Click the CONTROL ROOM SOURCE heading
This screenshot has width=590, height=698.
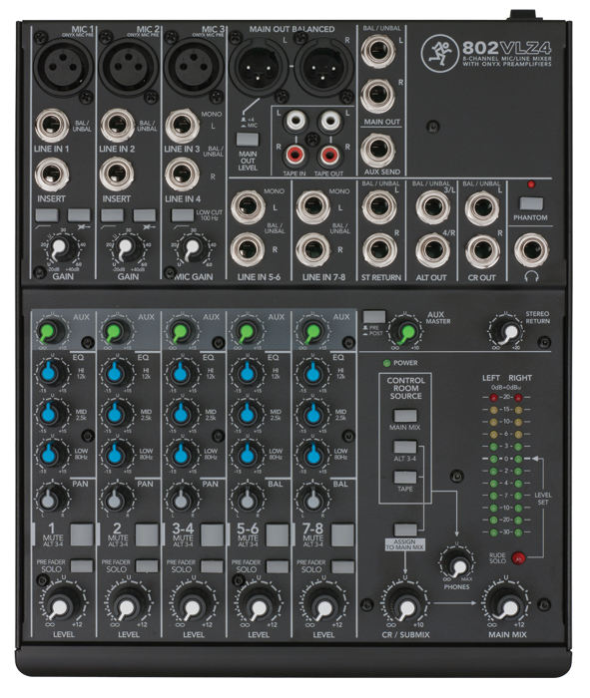click(x=405, y=388)
